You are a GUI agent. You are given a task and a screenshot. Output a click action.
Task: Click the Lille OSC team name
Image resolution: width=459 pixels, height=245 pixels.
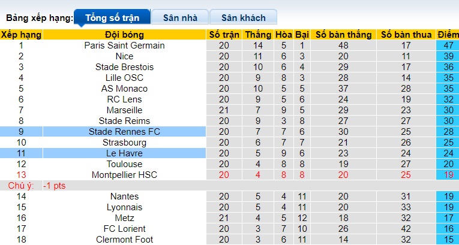click(124, 78)
